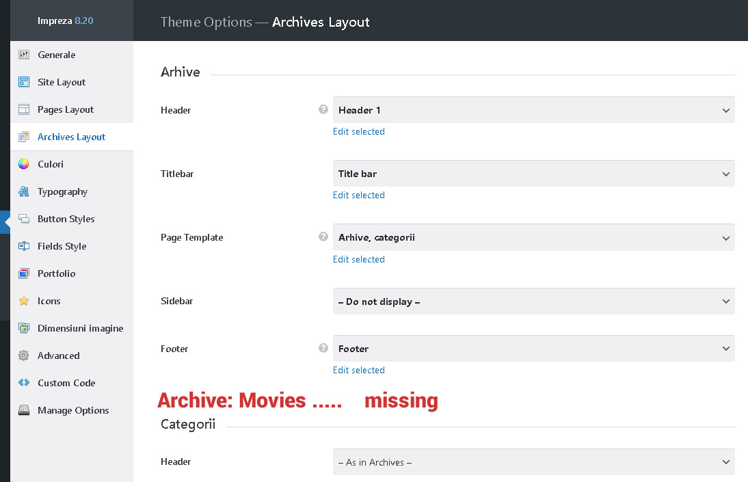Open the Titlebar dropdown showing Title bar
The height and width of the screenshot is (482, 748).
click(534, 174)
